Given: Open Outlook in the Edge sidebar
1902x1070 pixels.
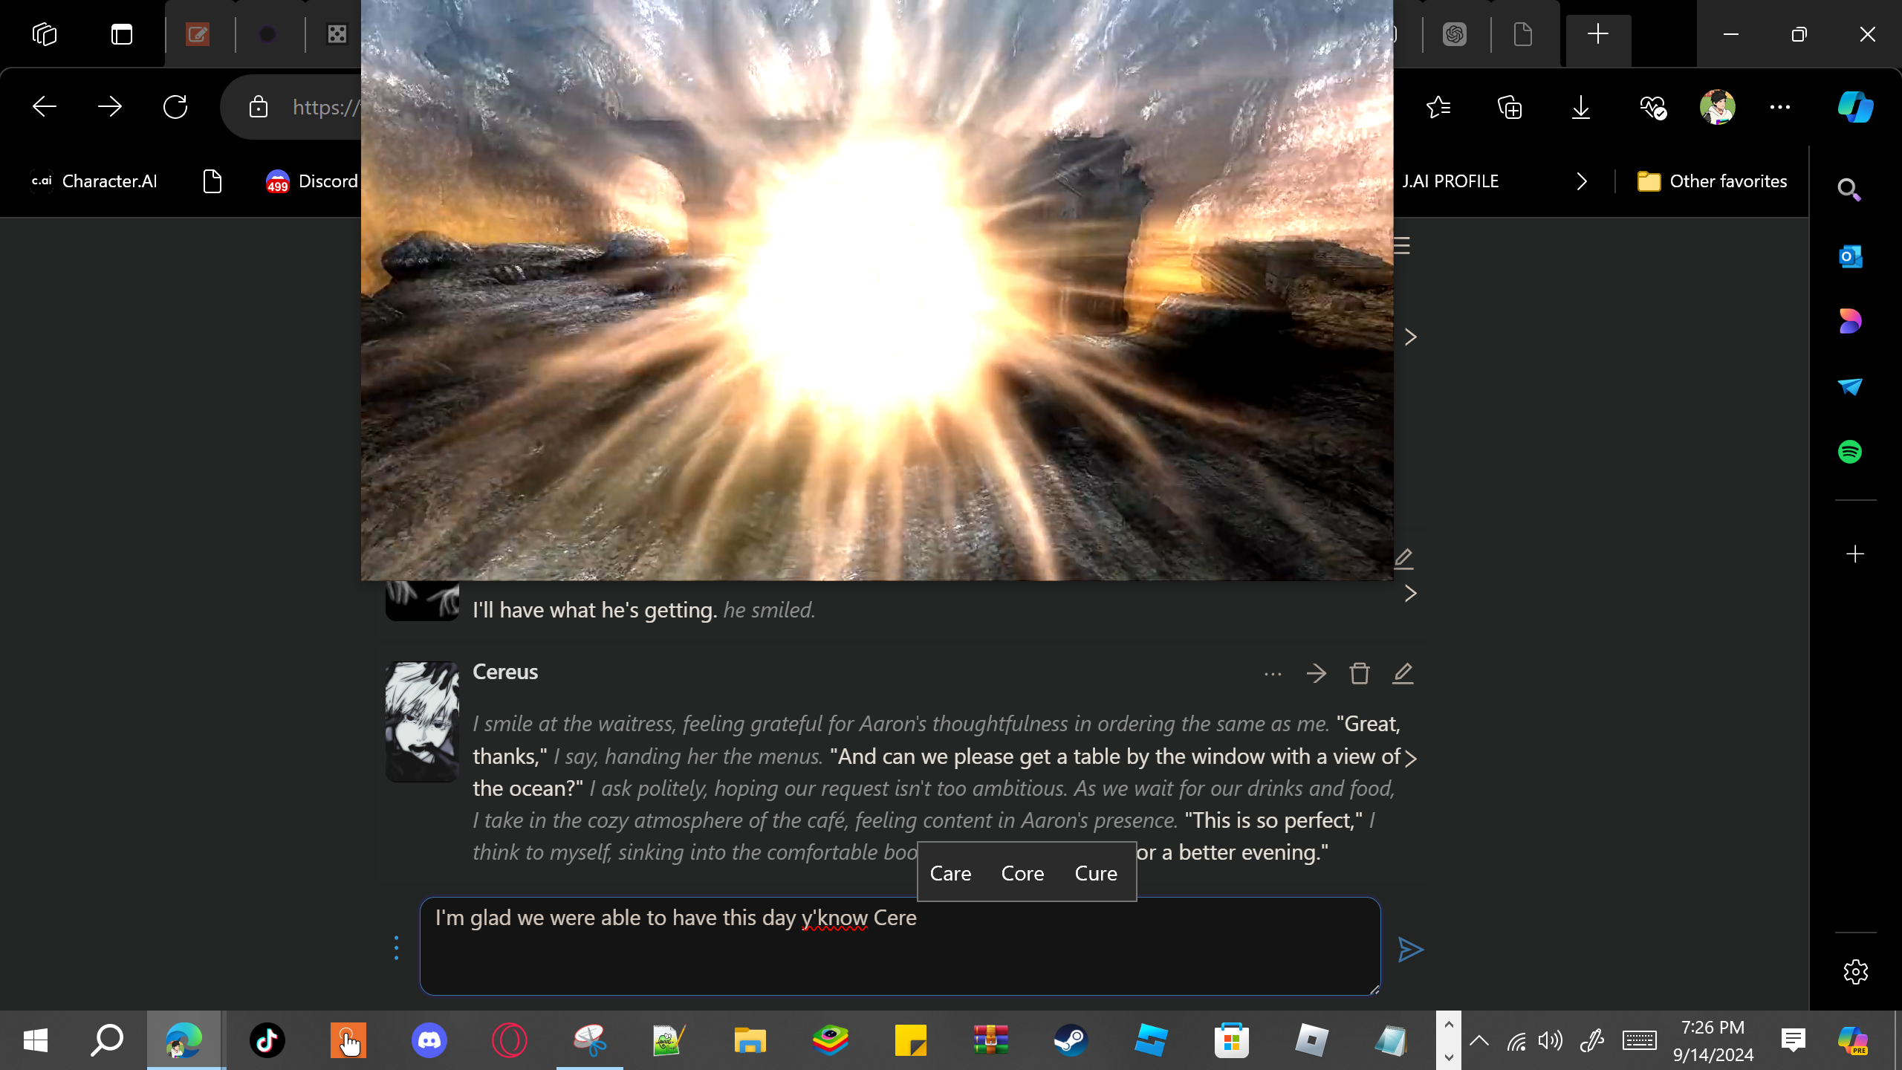Looking at the screenshot, I should [x=1850, y=257].
